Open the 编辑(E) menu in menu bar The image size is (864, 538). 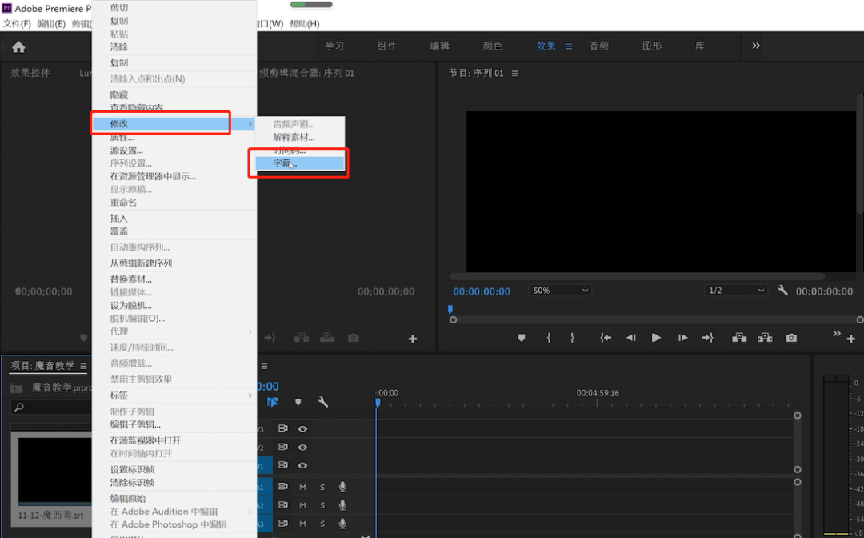tap(51, 24)
